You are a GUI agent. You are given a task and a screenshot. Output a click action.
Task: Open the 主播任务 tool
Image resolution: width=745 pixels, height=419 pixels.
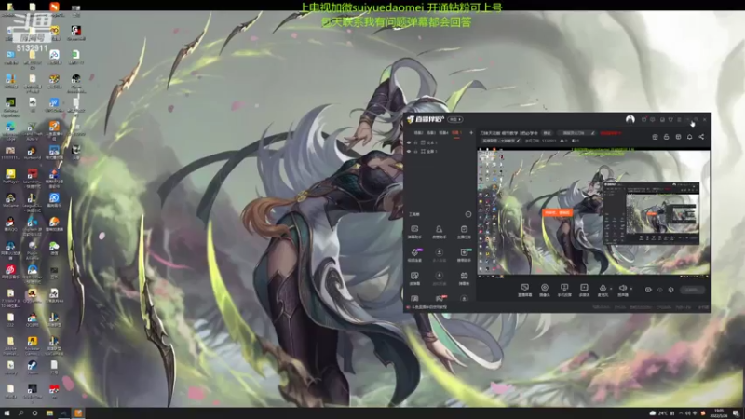(x=464, y=231)
